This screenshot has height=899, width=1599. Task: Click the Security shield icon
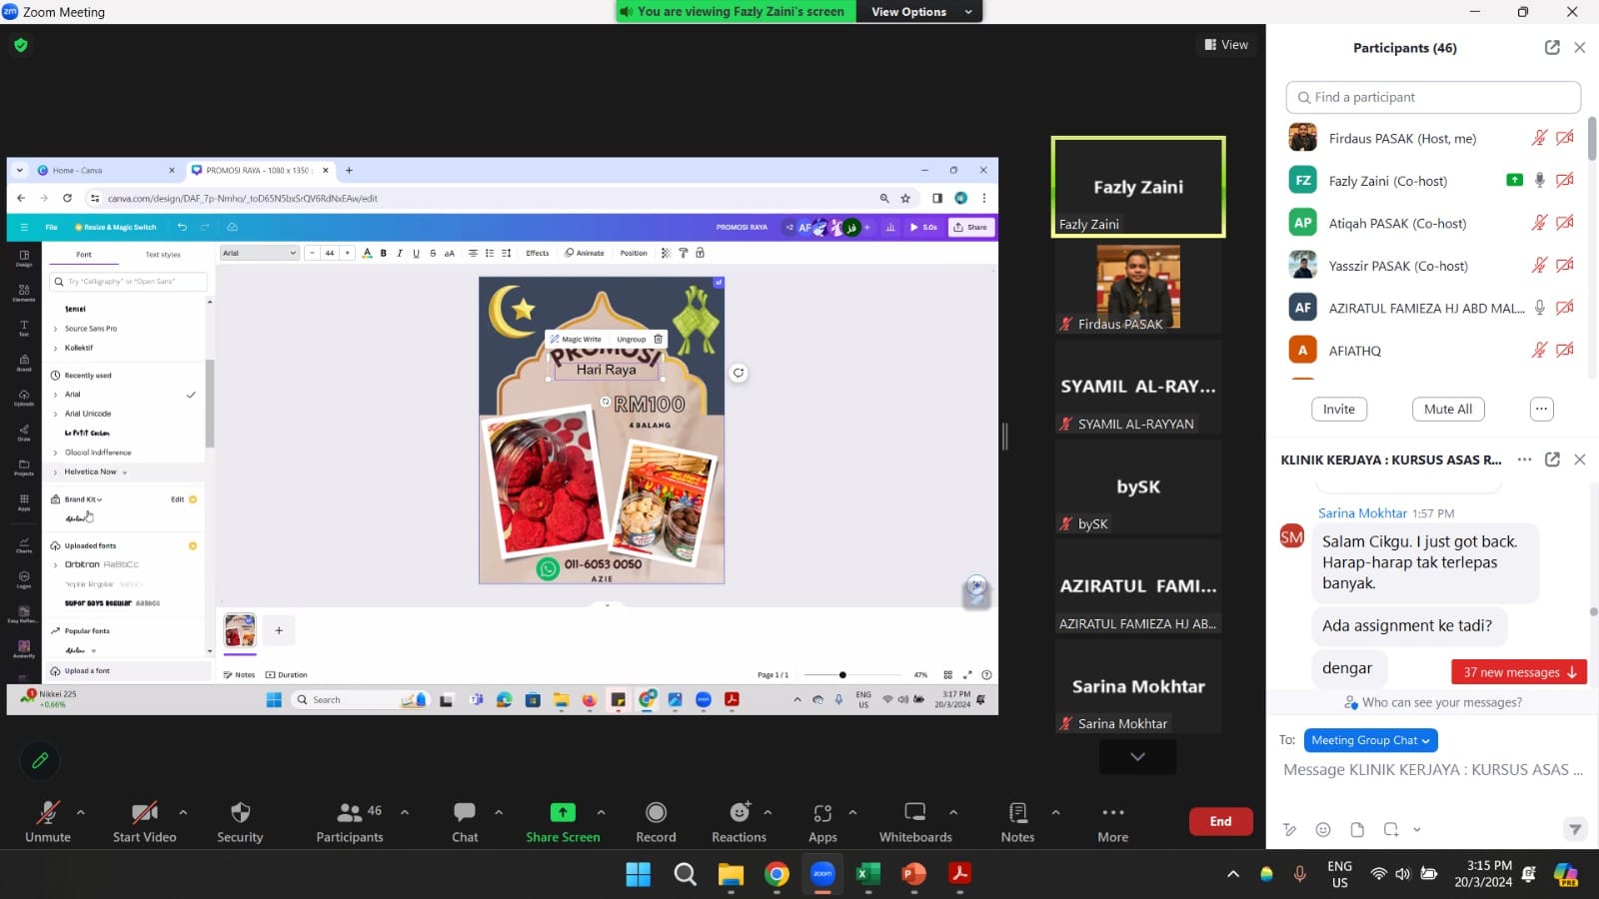(x=240, y=813)
